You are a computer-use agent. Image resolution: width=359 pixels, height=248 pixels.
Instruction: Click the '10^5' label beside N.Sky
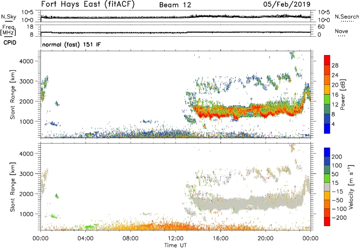tap(27, 13)
